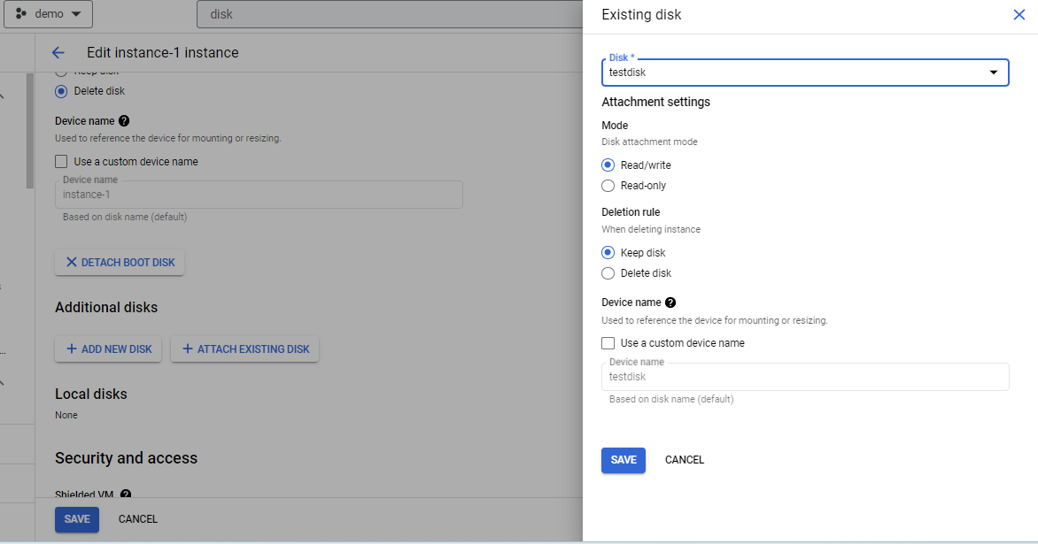Image resolution: width=1038 pixels, height=544 pixels.
Task: Check Use a custom device name for boot disk
Action: coord(60,161)
